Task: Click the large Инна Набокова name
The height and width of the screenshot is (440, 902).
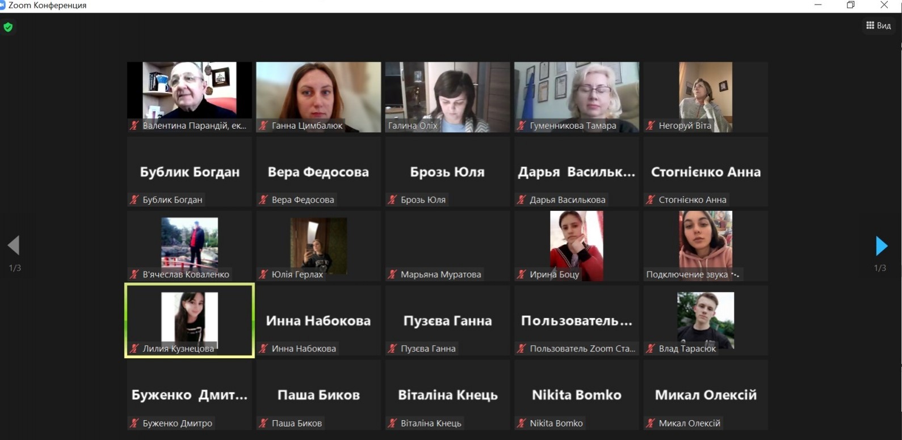Action: tap(318, 321)
